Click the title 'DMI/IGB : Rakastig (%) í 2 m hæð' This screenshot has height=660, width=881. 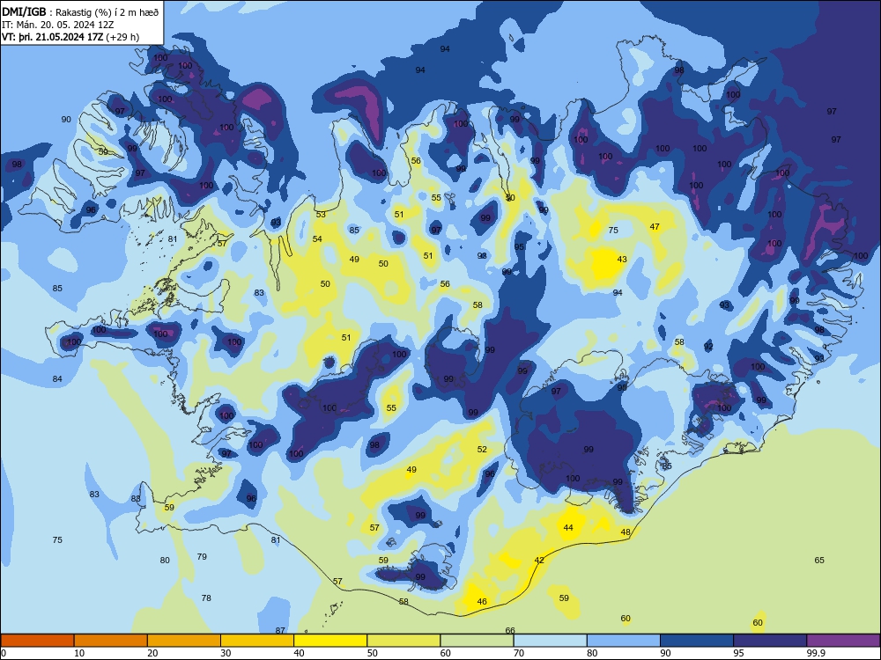[x=80, y=11]
